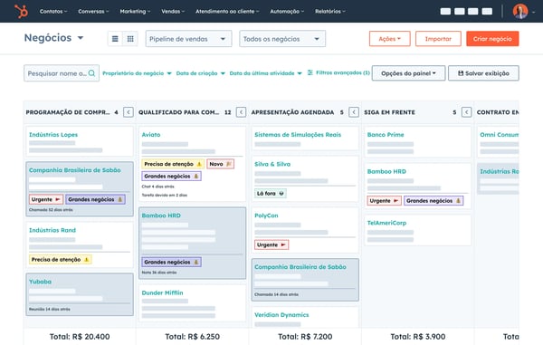543x345 pixels.
Task: Click Urgente tag on PolyCon card
Action: pos(271,244)
